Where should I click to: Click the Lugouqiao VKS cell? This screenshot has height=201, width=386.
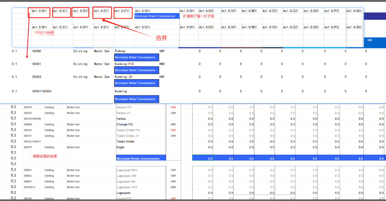(127, 187)
